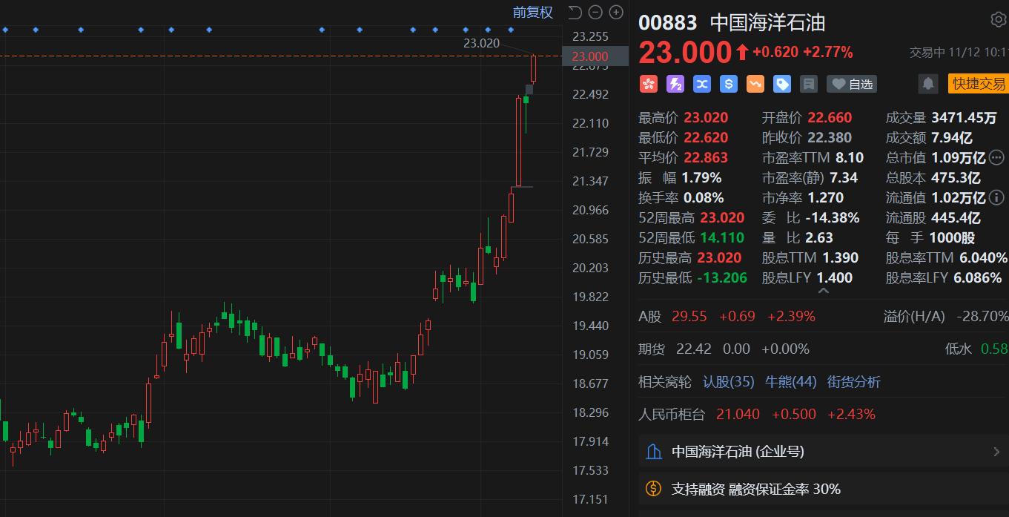Click 最低价 22.620 value
Viewport: 1009px width, 517px height.
point(706,137)
